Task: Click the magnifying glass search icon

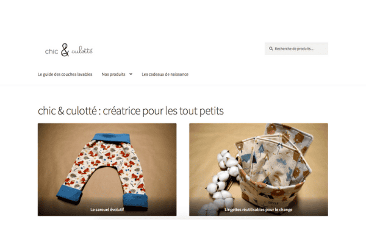Action: point(271,49)
